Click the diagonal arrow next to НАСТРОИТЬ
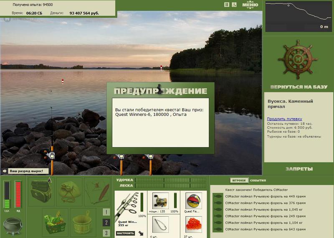 coord(141,233)
